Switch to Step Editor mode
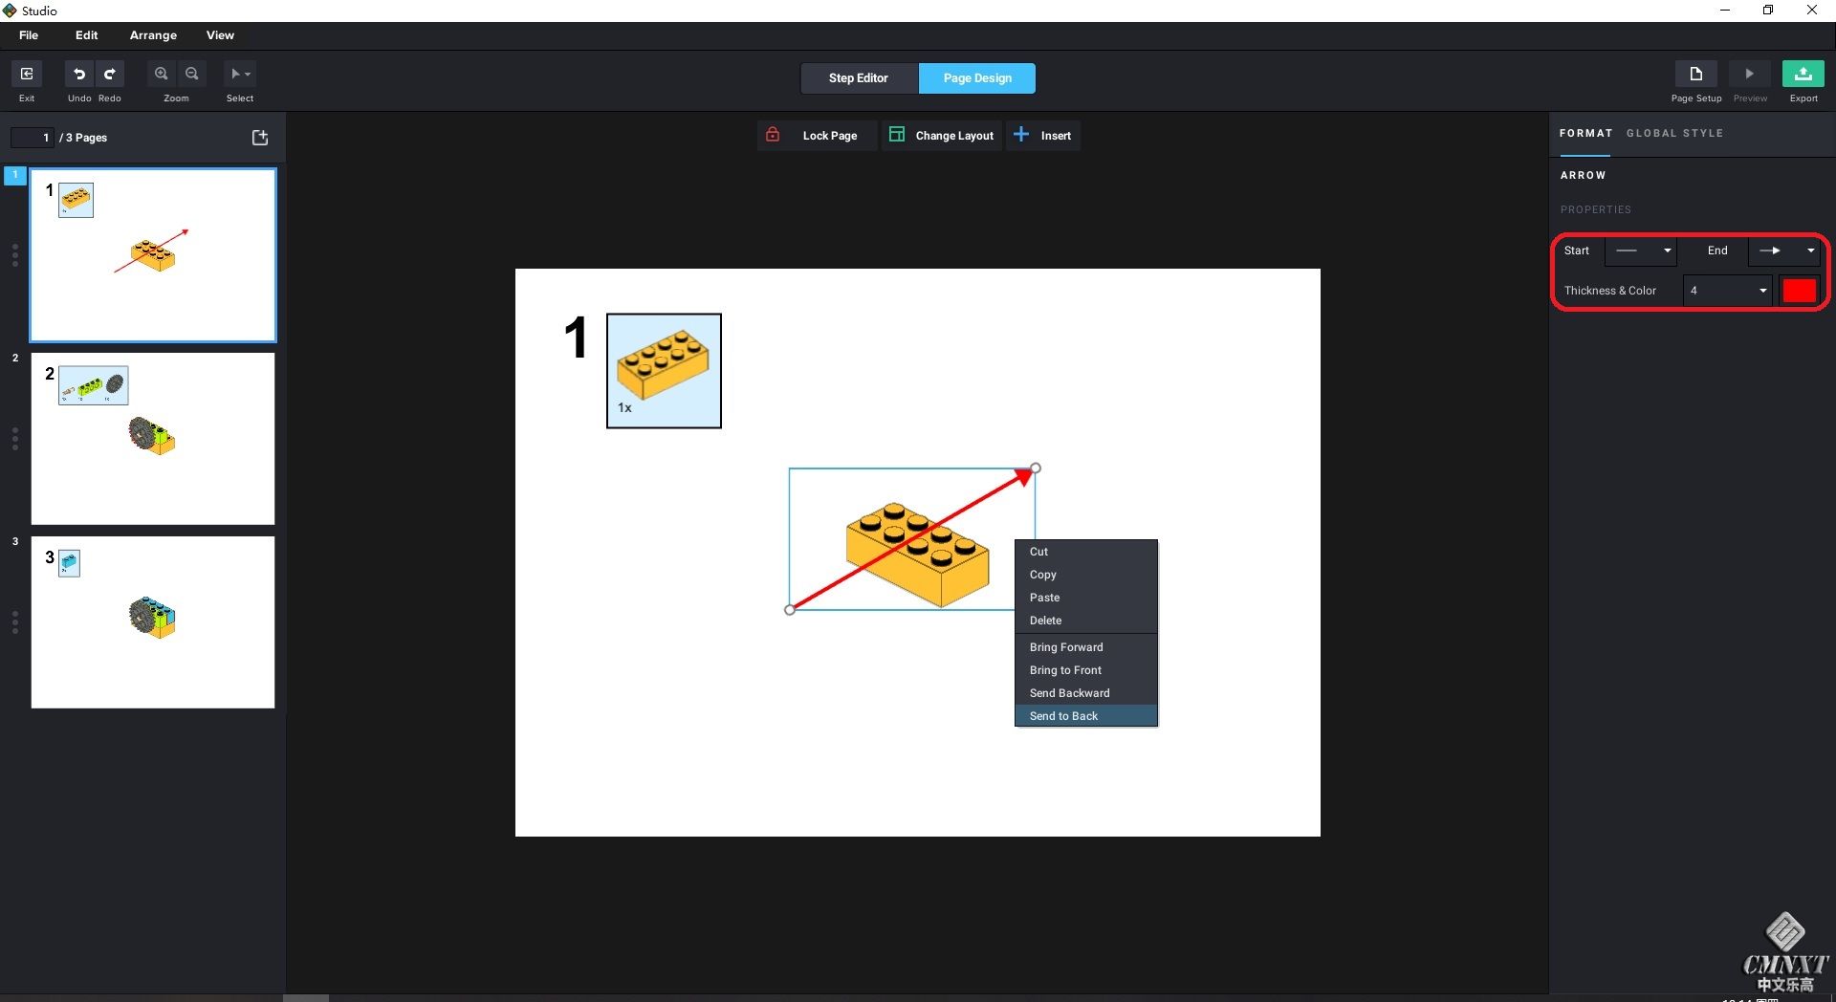The image size is (1836, 1002). click(858, 78)
